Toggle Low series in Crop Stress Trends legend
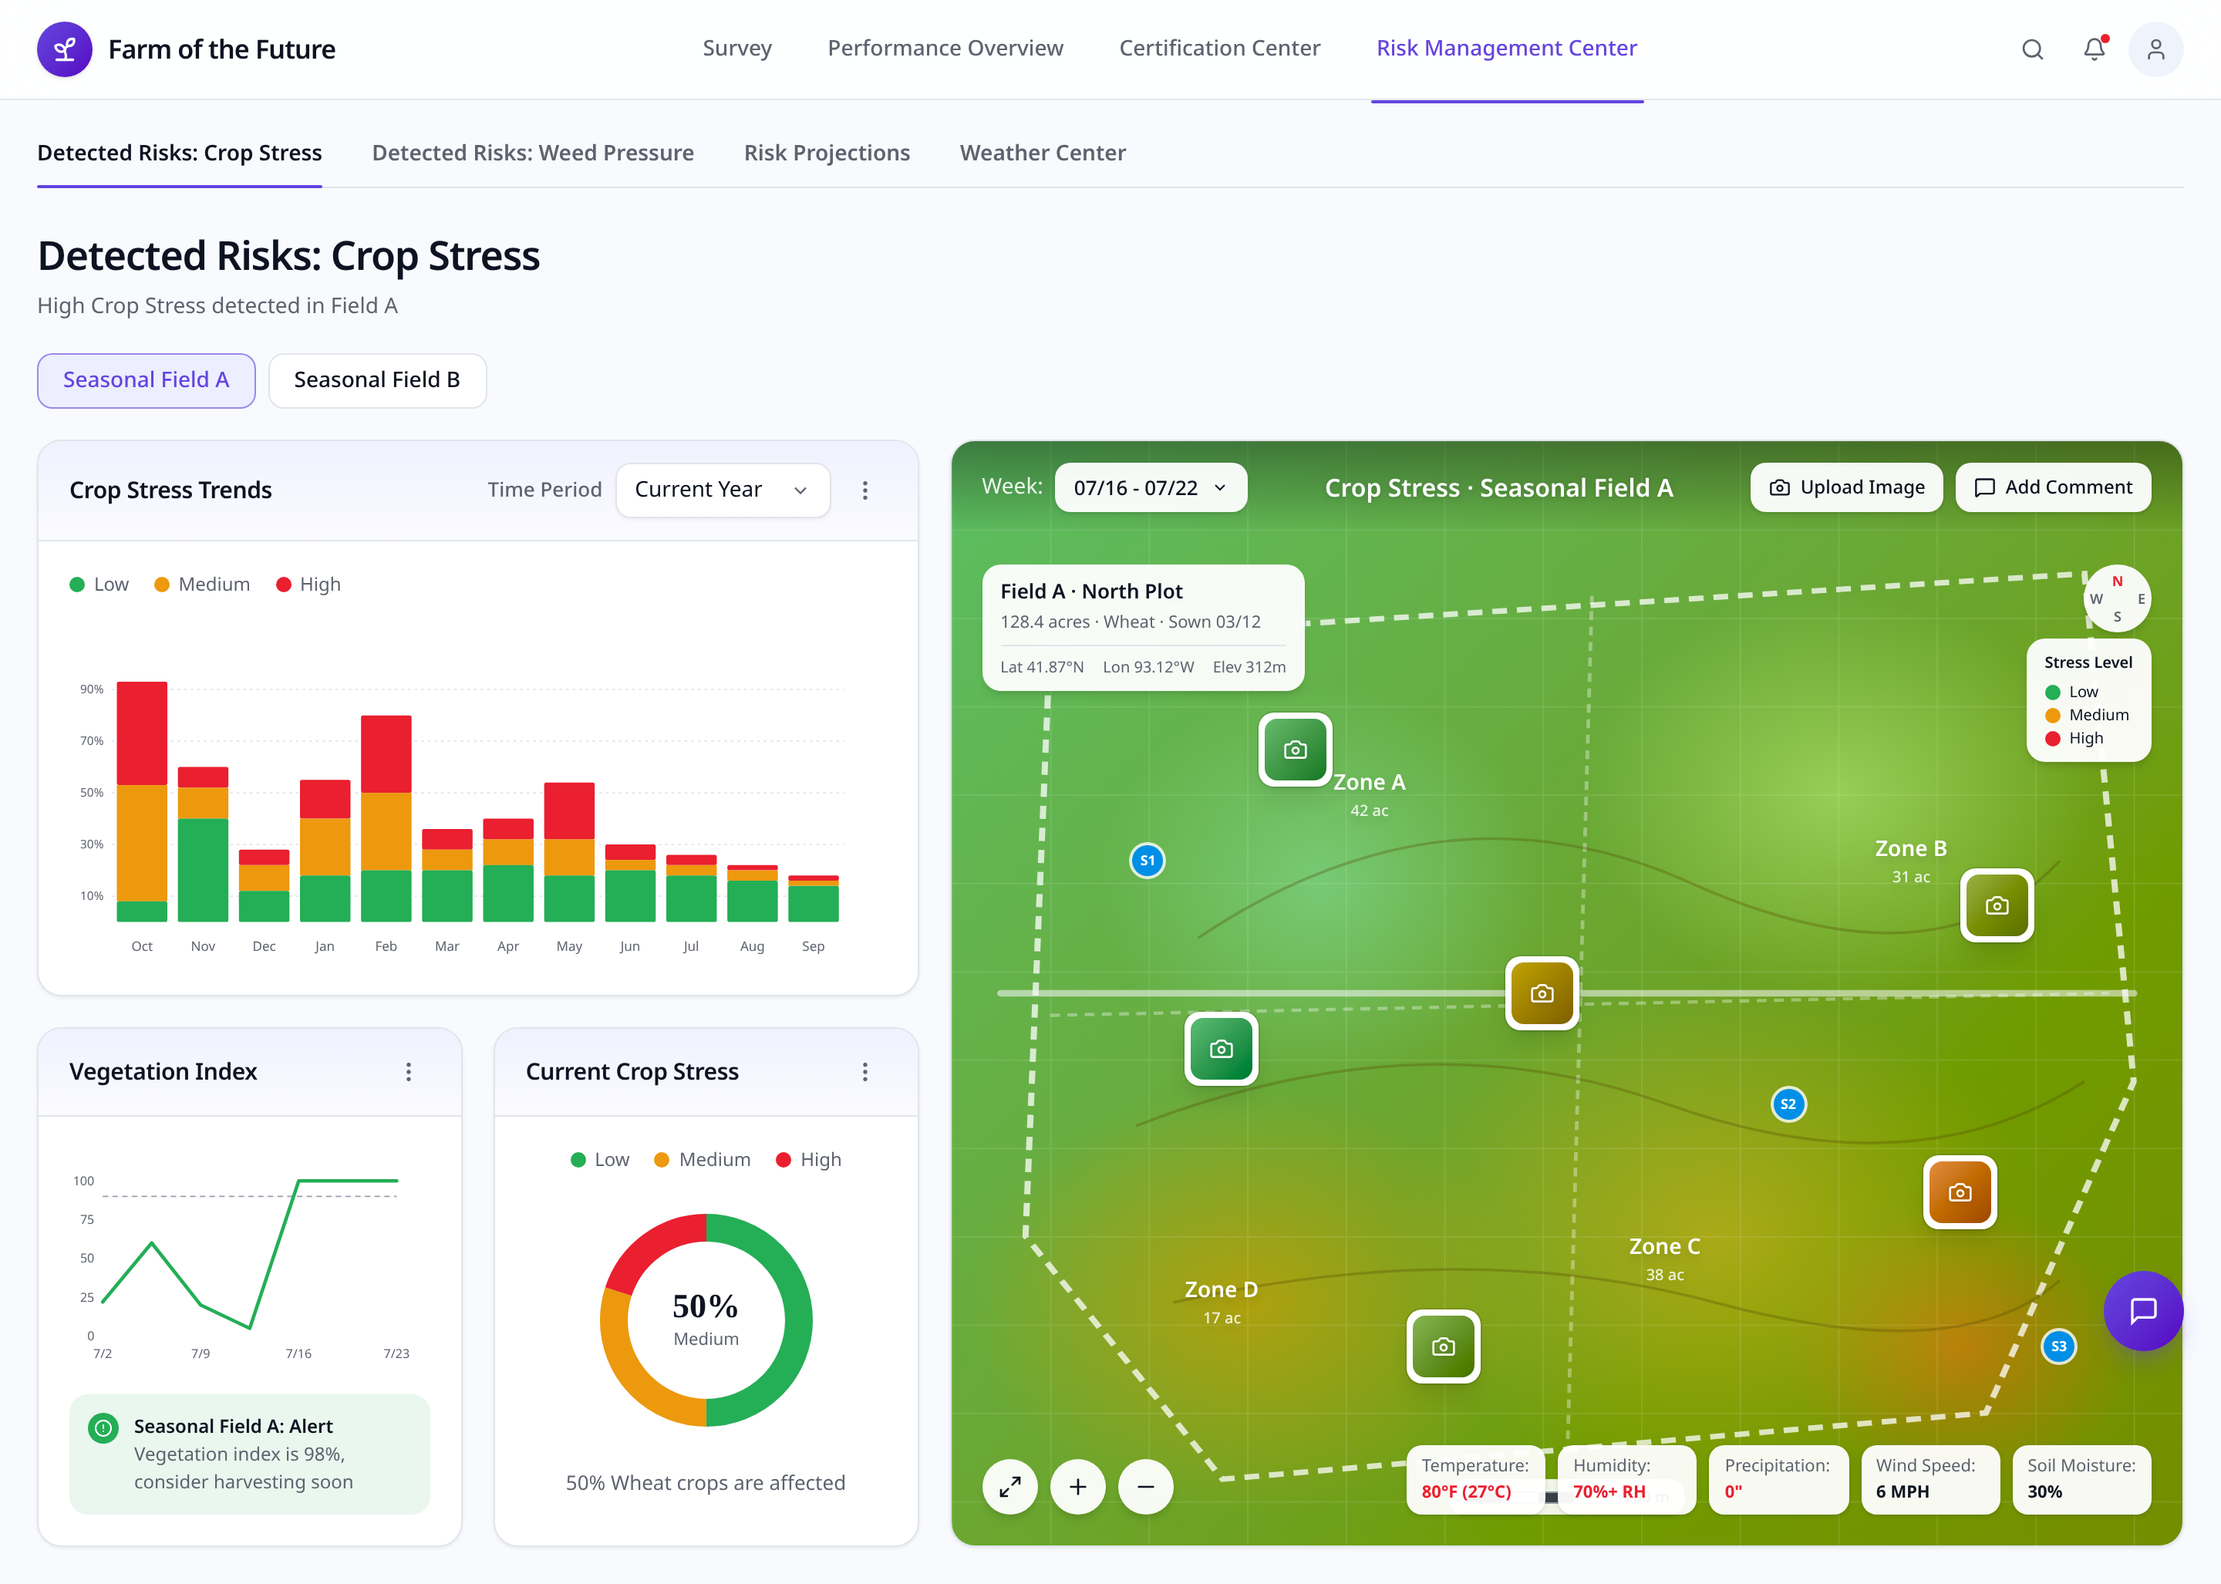The height and width of the screenshot is (1584, 2221). pos(99,585)
